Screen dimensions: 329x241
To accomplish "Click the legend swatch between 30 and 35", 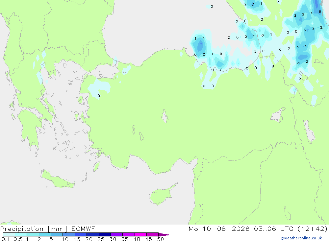I will click(x=117, y=234).
